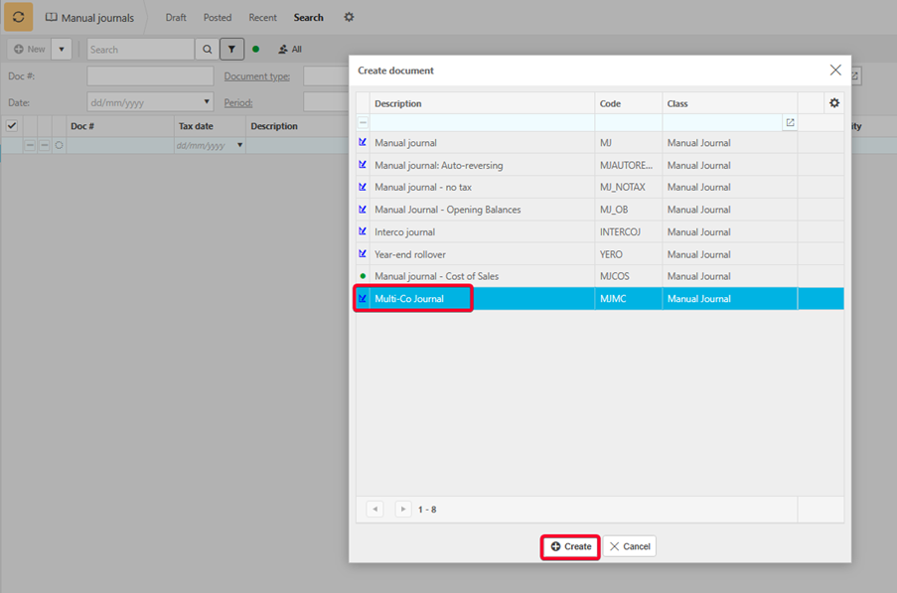Click the green dot beside Cost of Sales
The width and height of the screenshot is (897, 593).
pyautogui.click(x=363, y=275)
